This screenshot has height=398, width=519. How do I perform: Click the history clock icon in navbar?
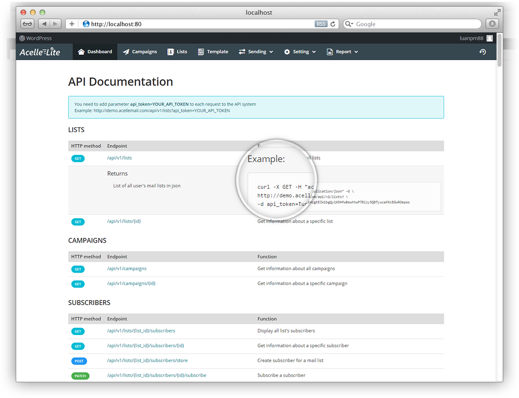(x=483, y=51)
